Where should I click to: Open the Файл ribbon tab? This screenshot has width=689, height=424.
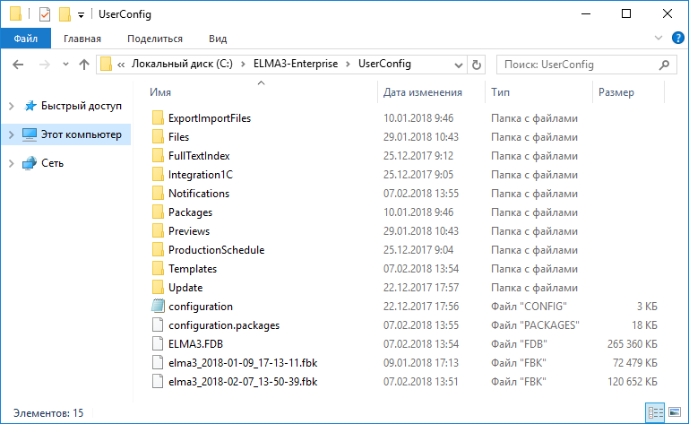coord(25,39)
